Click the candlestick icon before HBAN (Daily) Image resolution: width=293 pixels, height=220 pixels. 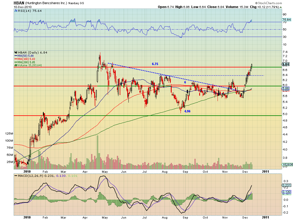click(x=16, y=52)
